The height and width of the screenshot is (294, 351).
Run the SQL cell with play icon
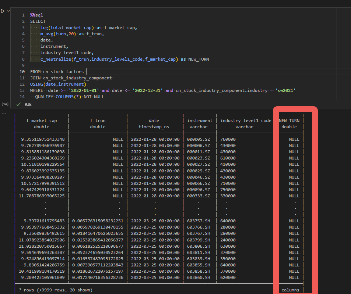[3, 11]
